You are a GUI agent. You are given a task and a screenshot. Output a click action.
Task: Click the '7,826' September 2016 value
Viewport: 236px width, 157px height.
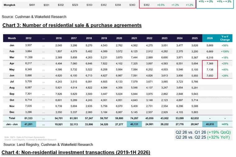[x=59, y=94]
